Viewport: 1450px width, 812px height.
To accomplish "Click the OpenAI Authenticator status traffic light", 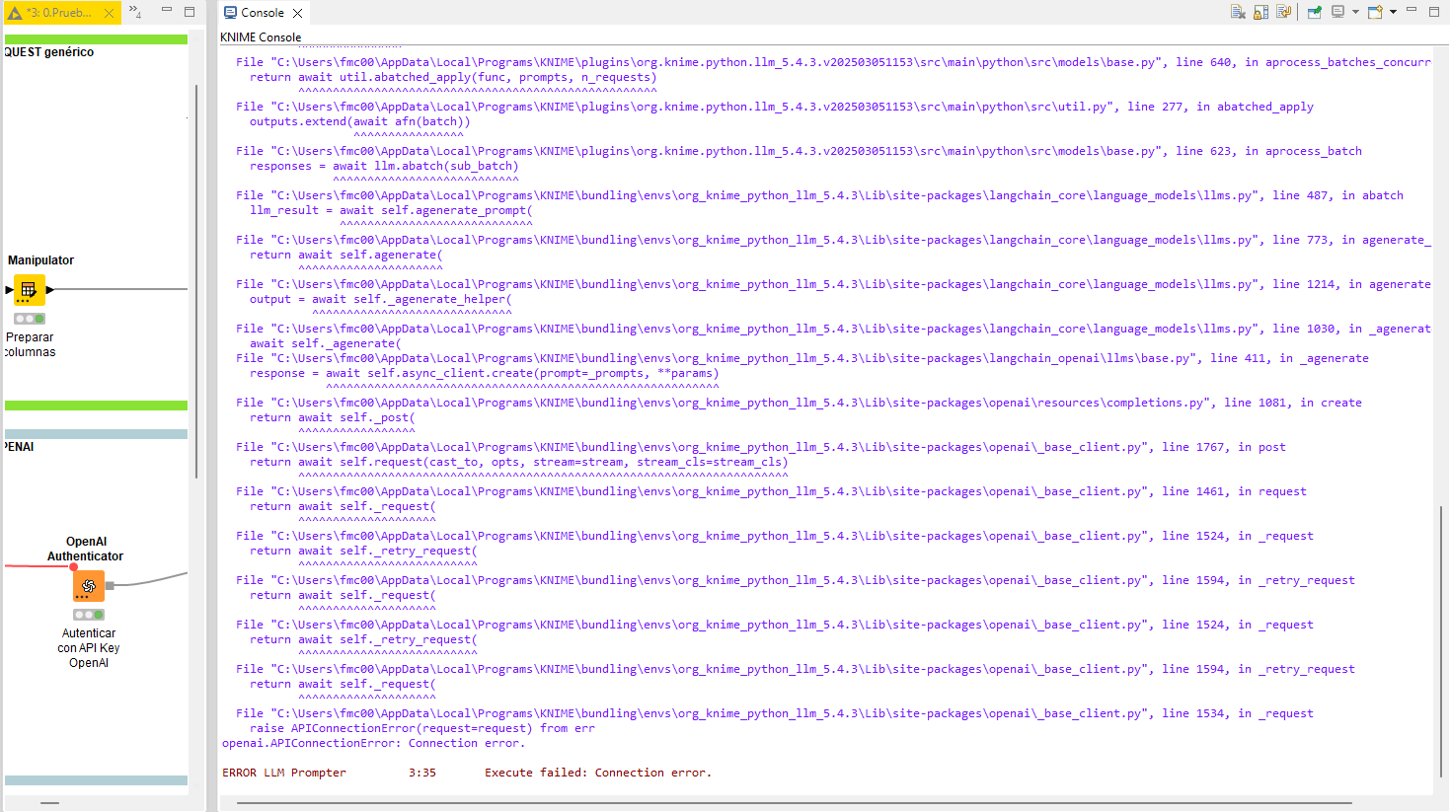I will (89, 615).
